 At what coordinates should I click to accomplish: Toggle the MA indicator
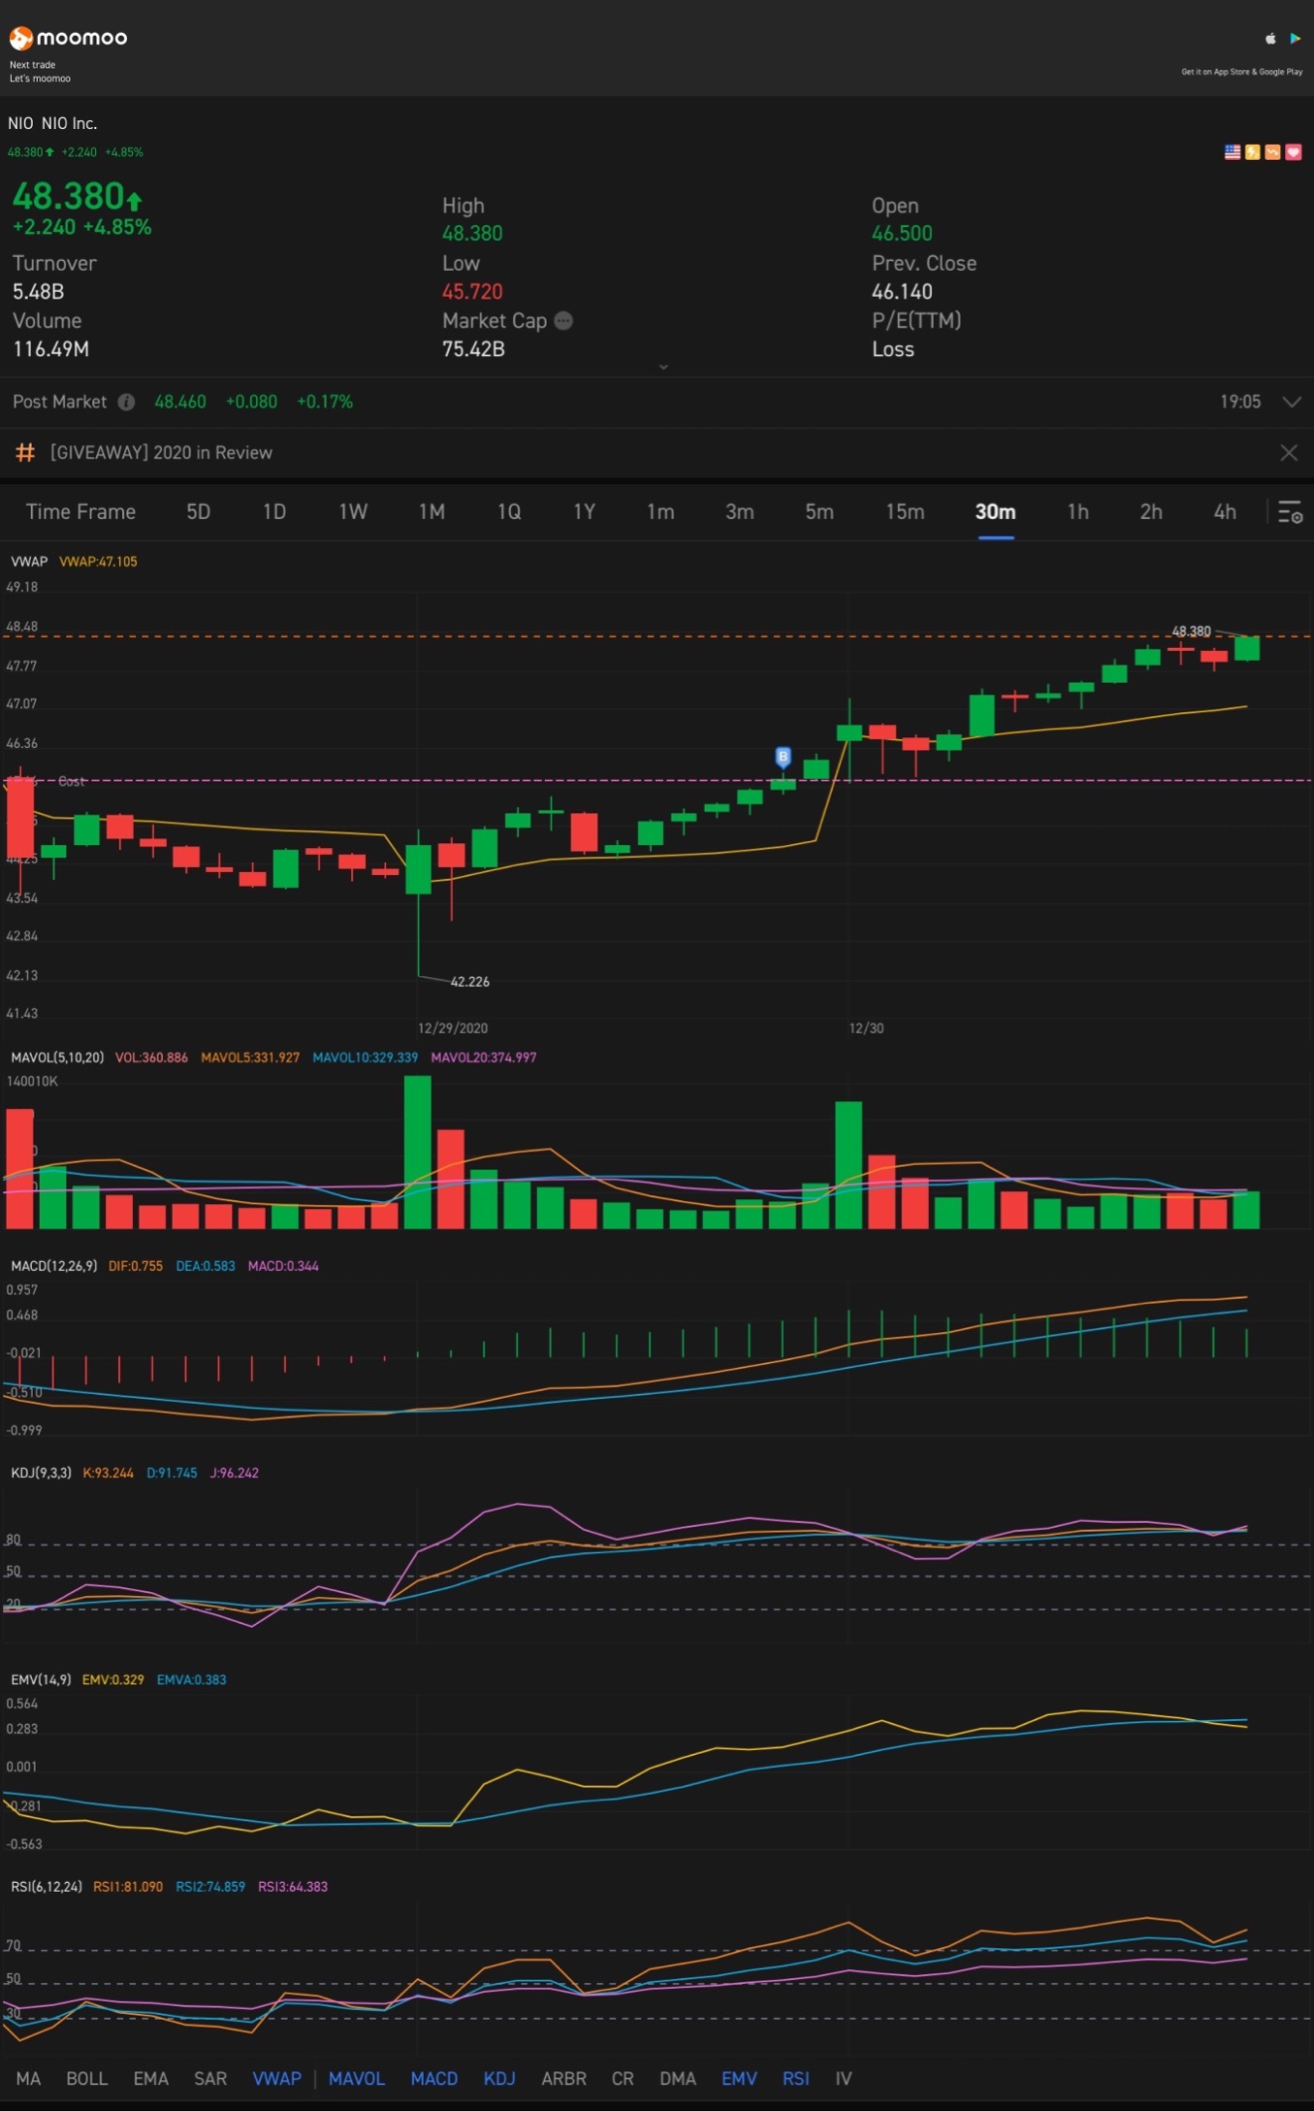tap(28, 2078)
